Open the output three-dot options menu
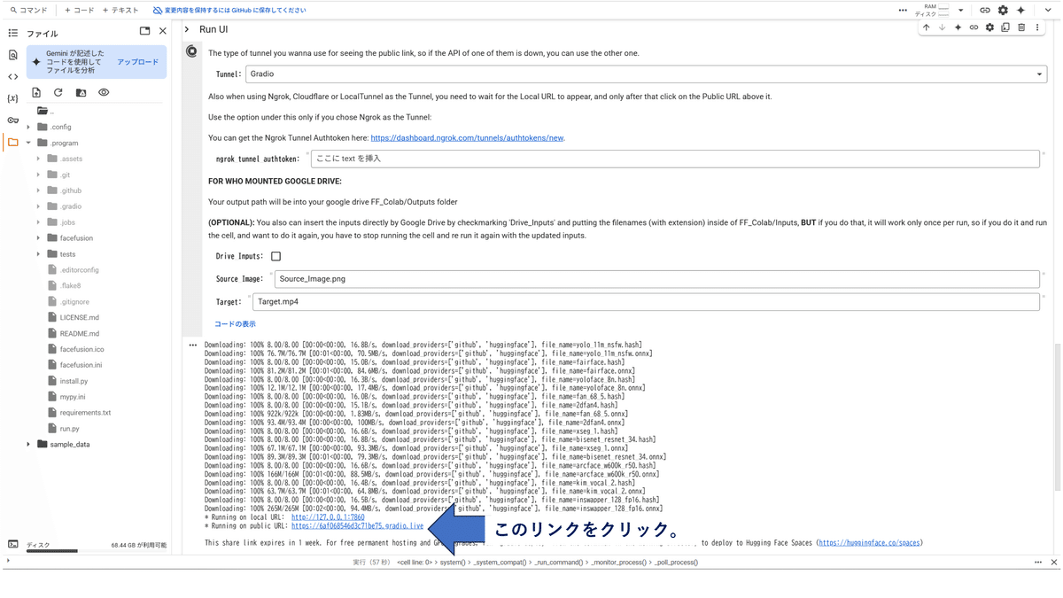 click(x=192, y=346)
